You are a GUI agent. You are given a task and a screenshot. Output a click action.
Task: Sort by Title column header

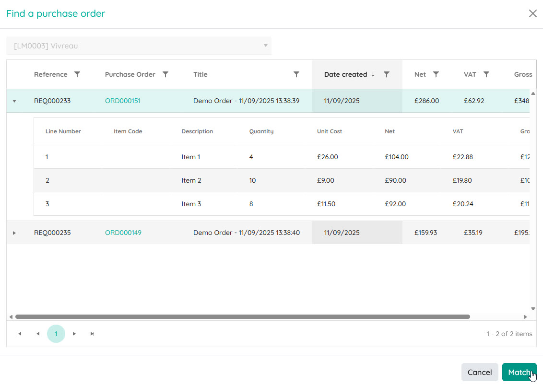[200, 74]
